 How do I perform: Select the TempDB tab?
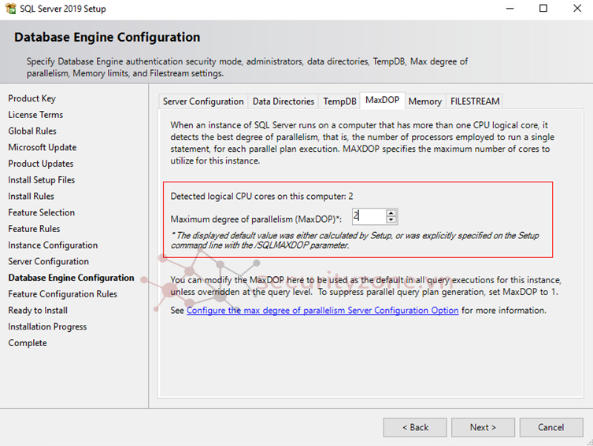click(x=339, y=101)
